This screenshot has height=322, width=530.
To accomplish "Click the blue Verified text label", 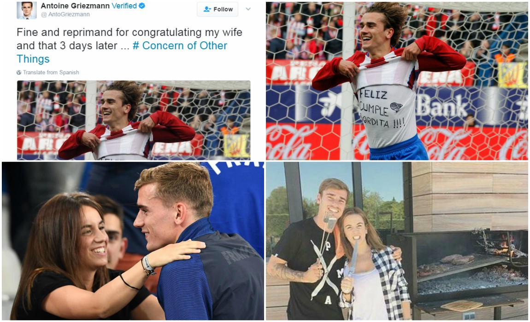I will point(124,6).
